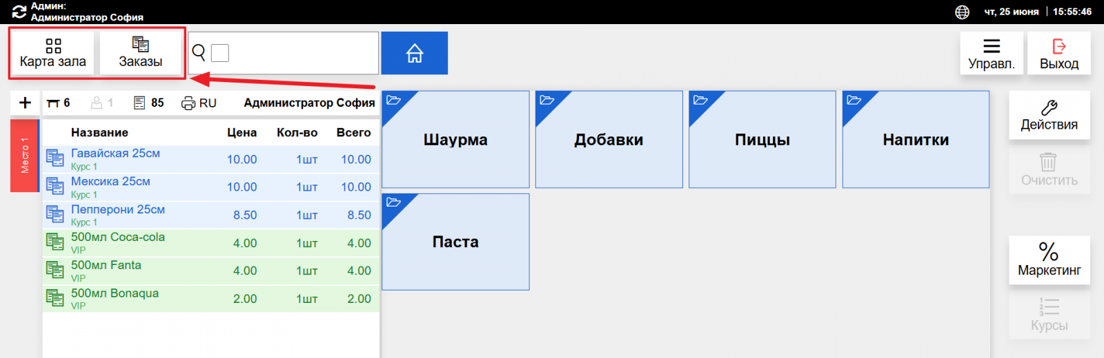
Task: Click the total 2.00 for Bonaqua
Action: click(359, 299)
